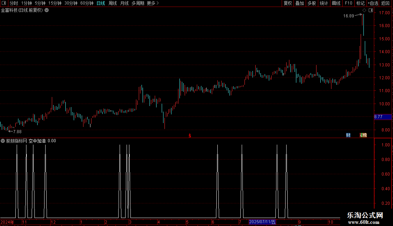The width and height of the screenshot is (393, 226).
Task: Select the 5分钟 period tab
Action: 40,3
